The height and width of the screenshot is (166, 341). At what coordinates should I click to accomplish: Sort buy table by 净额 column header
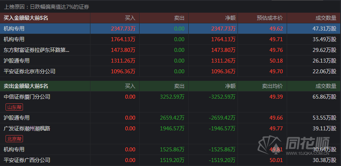pos(230,18)
